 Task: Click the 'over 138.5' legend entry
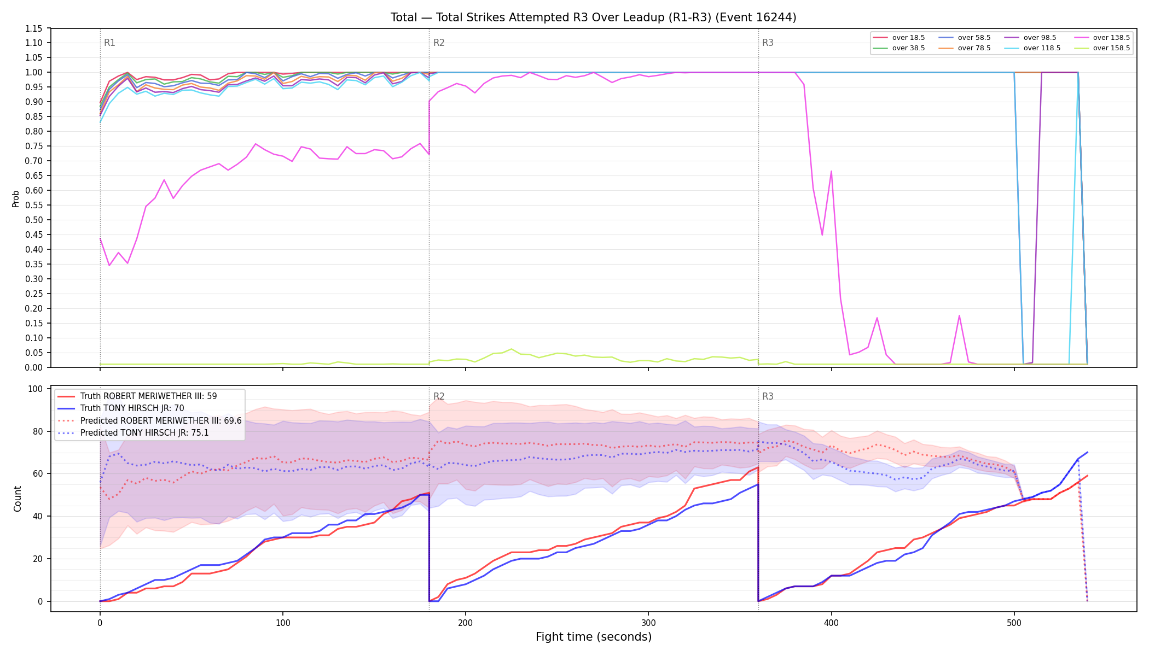click(x=1102, y=38)
